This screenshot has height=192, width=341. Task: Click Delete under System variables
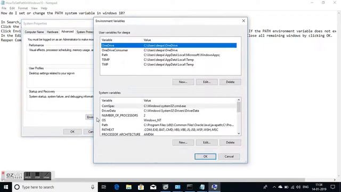pos(230,142)
